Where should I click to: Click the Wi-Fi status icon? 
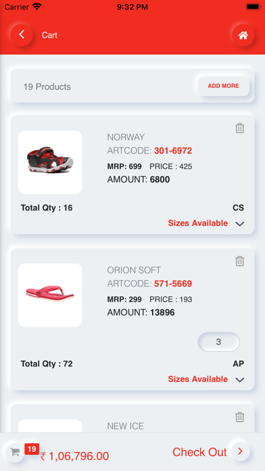37,7
